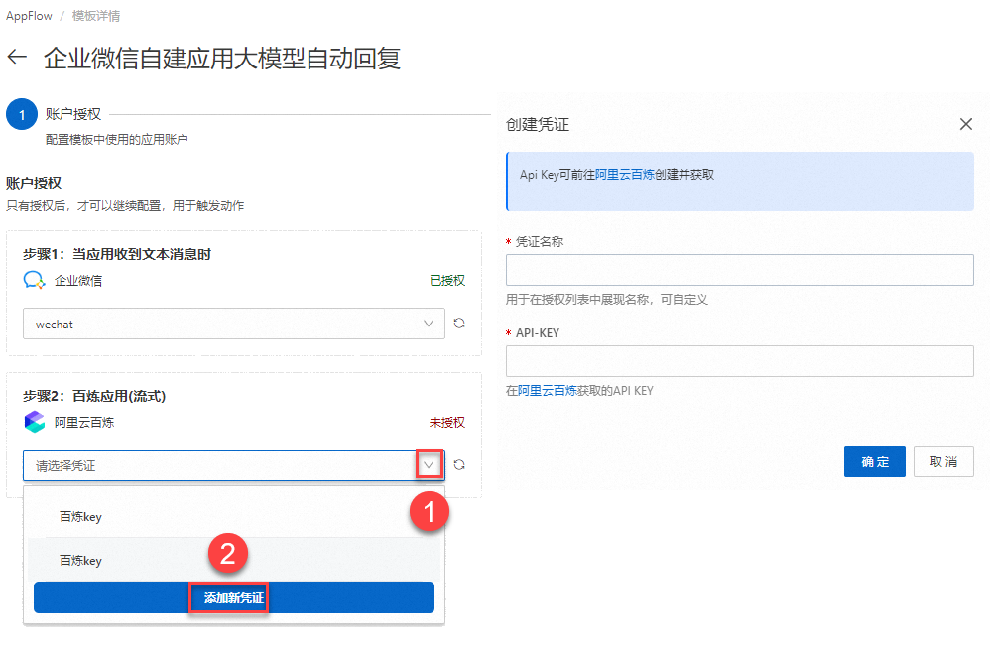Image resolution: width=990 pixels, height=650 pixels.
Task: Click the 未授权 status text
Action: [x=447, y=423]
